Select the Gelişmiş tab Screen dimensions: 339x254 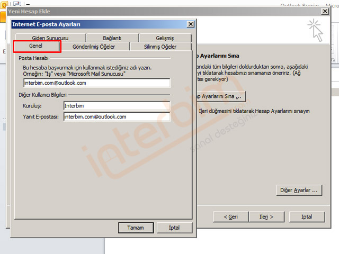(x=164, y=38)
